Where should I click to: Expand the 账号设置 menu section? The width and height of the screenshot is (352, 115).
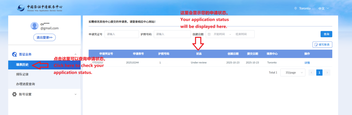[x=76, y=94]
